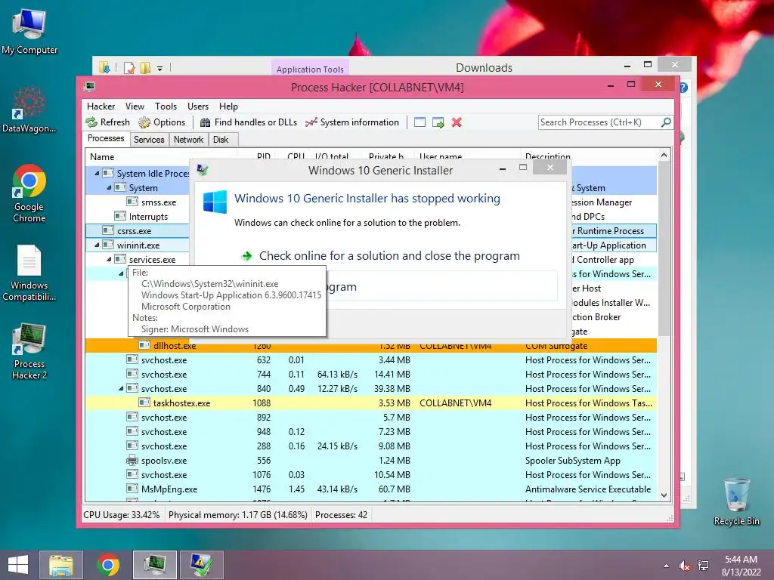Select taskhostex.exe process row
774x580 pixels.
(x=370, y=403)
